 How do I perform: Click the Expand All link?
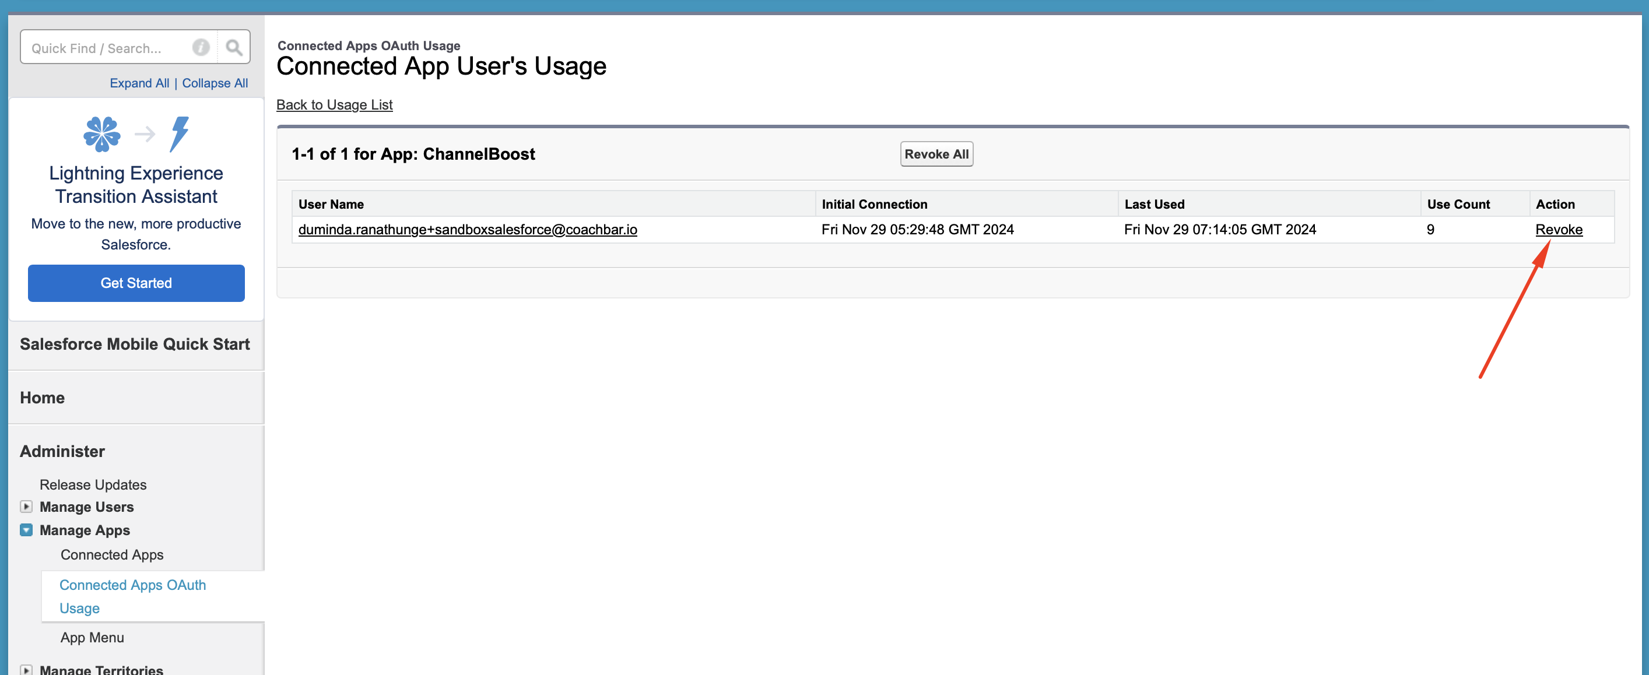coord(139,83)
